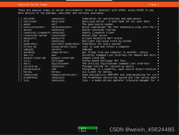The width and height of the screenshot is (179, 135).
Task: Select the rocketchat-server checkbox
Action: (20, 35)
